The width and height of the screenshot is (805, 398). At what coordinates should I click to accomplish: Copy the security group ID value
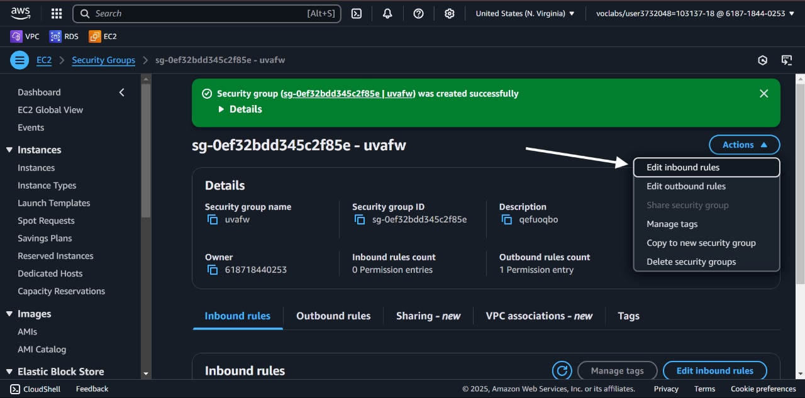(x=360, y=219)
